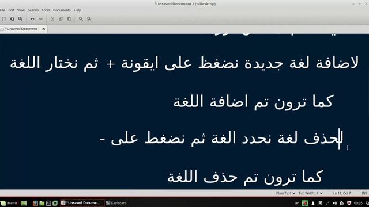Open the Mint Menu button
This screenshot has width=369, height=207.
[9, 203]
